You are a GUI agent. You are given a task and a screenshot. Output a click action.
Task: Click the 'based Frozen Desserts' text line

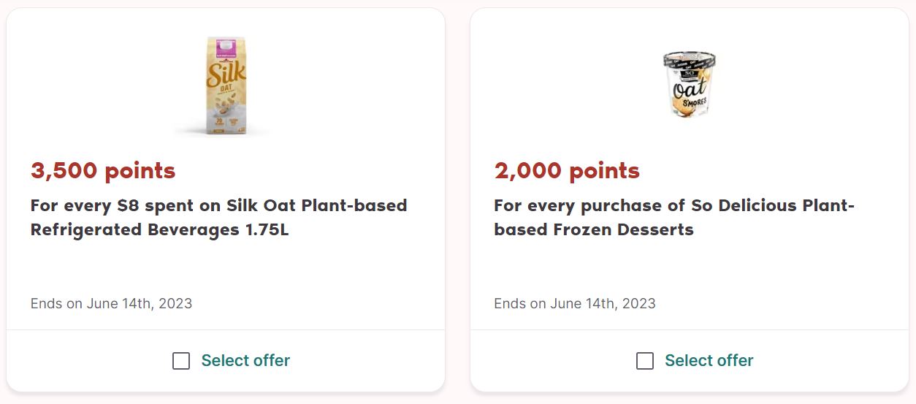pyautogui.click(x=593, y=229)
